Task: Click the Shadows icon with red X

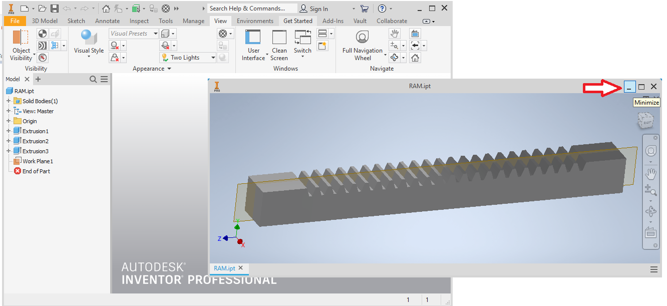Action: coord(115,46)
